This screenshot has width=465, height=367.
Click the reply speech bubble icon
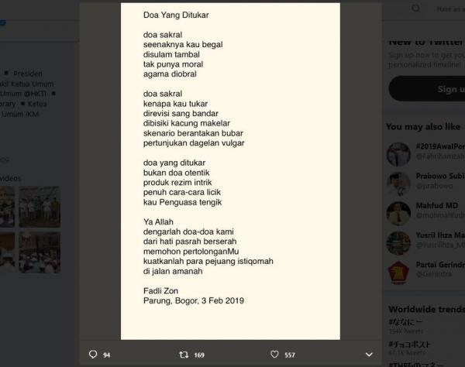93,355
